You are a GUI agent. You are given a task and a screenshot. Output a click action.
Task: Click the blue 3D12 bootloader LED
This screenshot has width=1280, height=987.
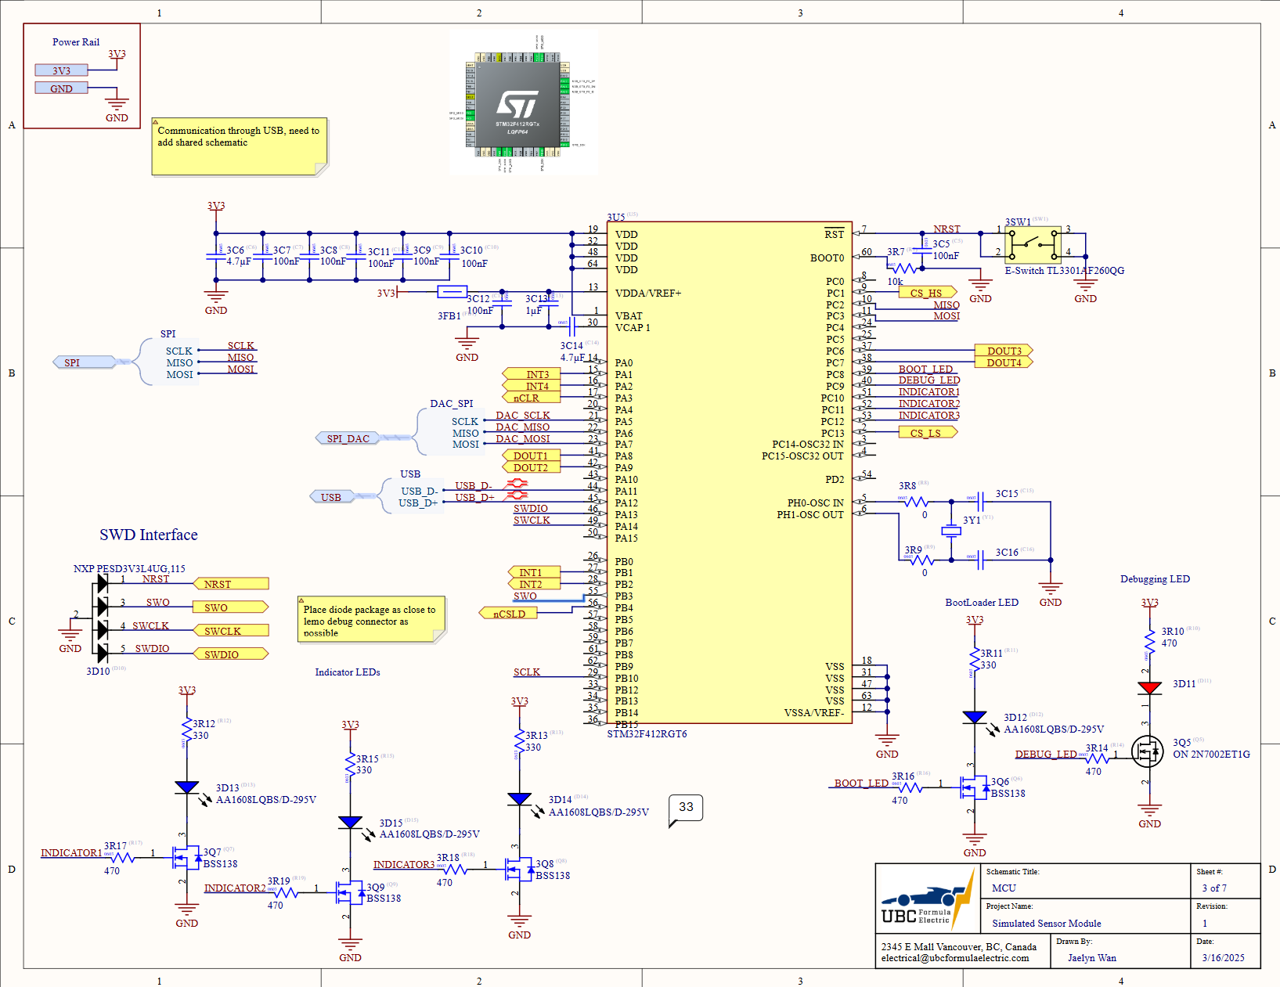pyautogui.click(x=975, y=717)
